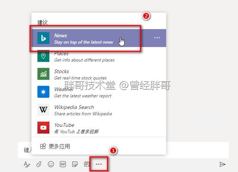Select Places app entry
The image size is (238, 172).
(99, 56)
